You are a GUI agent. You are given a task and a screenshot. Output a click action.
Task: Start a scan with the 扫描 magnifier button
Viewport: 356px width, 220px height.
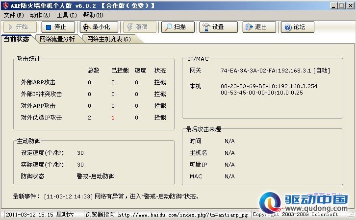click(x=178, y=27)
